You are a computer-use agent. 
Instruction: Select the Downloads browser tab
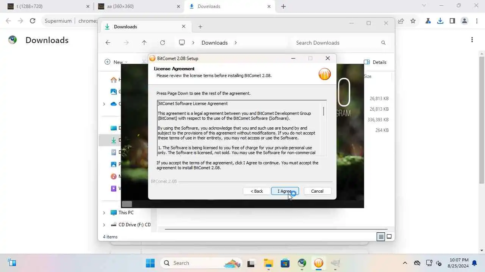pyautogui.click(x=230, y=6)
